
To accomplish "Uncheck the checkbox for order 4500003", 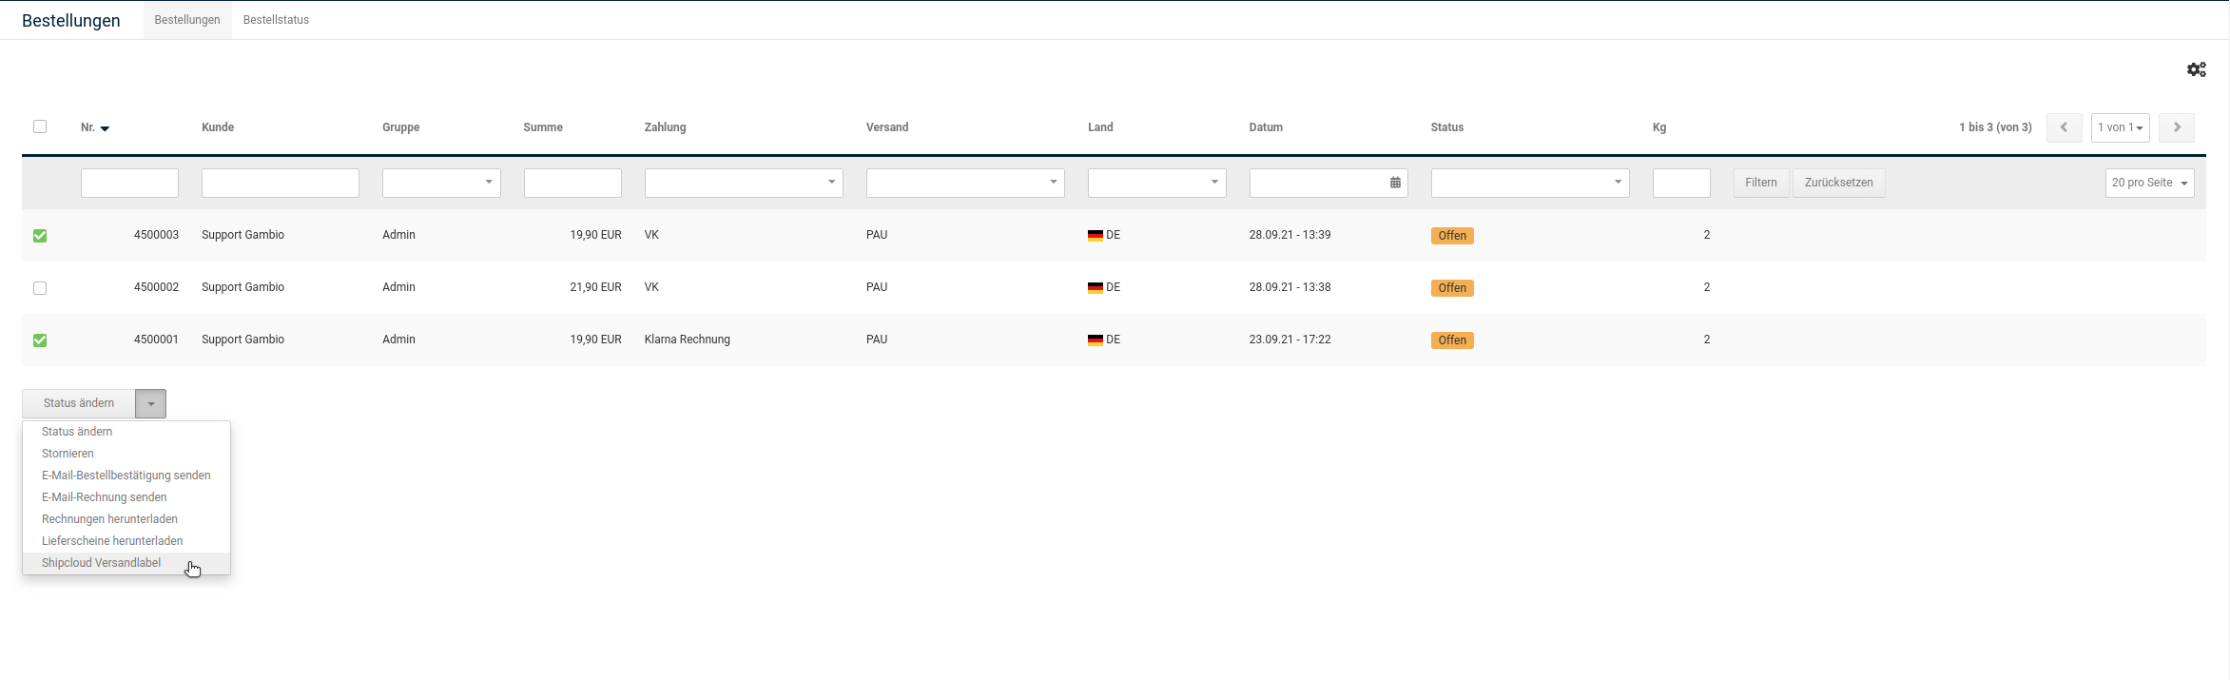I will [40, 236].
